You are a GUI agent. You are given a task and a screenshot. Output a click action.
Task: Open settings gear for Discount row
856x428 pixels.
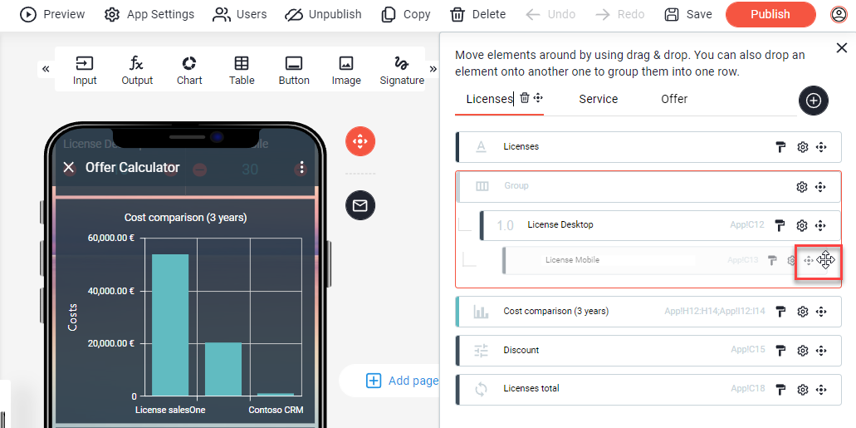point(802,351)
